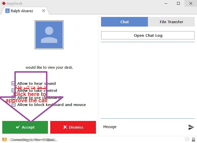Click the lock icon in status bar
The height and width of the screenshot is (143, 197).
coord(193,140)
